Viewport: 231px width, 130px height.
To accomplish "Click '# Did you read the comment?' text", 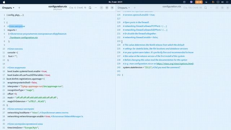I will pyautogui.click(x=166, y=68).
